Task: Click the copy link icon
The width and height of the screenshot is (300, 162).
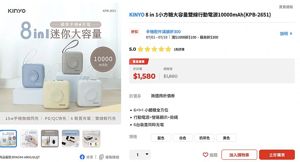Action: (x=101, y=157)
